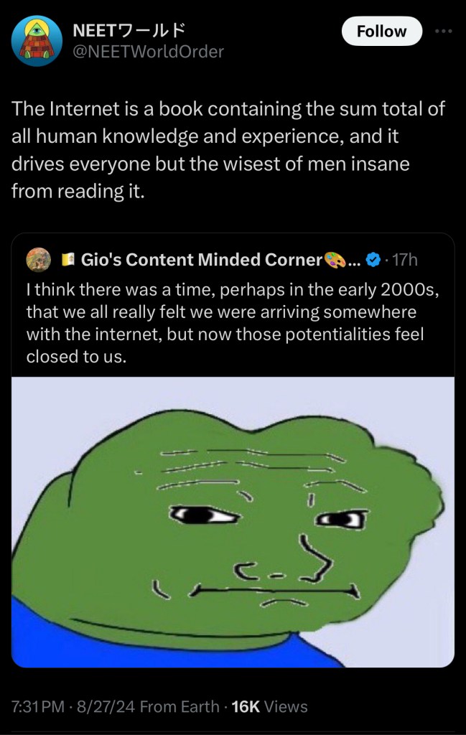466x735 pixels.
Task: Click the 7:31 PM post time
Action: point(42,706)
